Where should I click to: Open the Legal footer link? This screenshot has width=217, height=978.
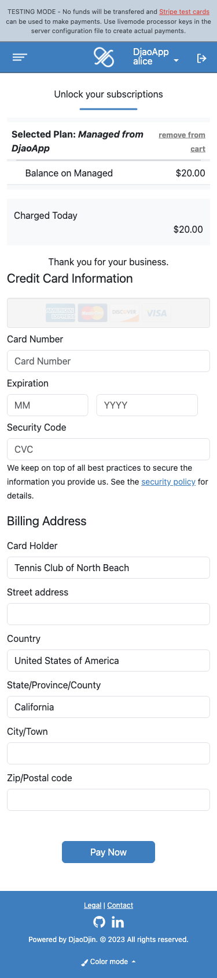click(93, 905)
